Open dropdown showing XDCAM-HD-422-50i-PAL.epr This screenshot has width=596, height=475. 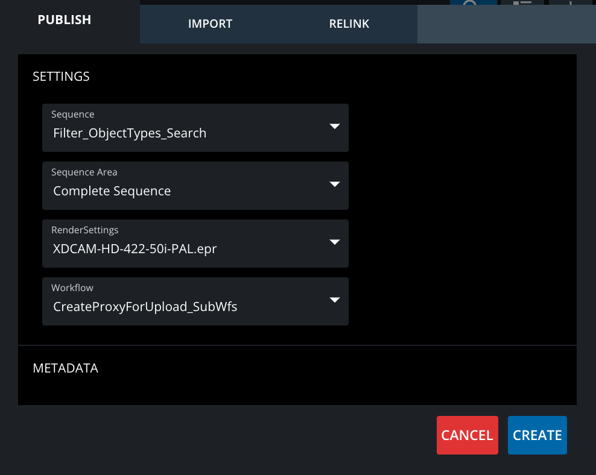(x=181, y=249)
